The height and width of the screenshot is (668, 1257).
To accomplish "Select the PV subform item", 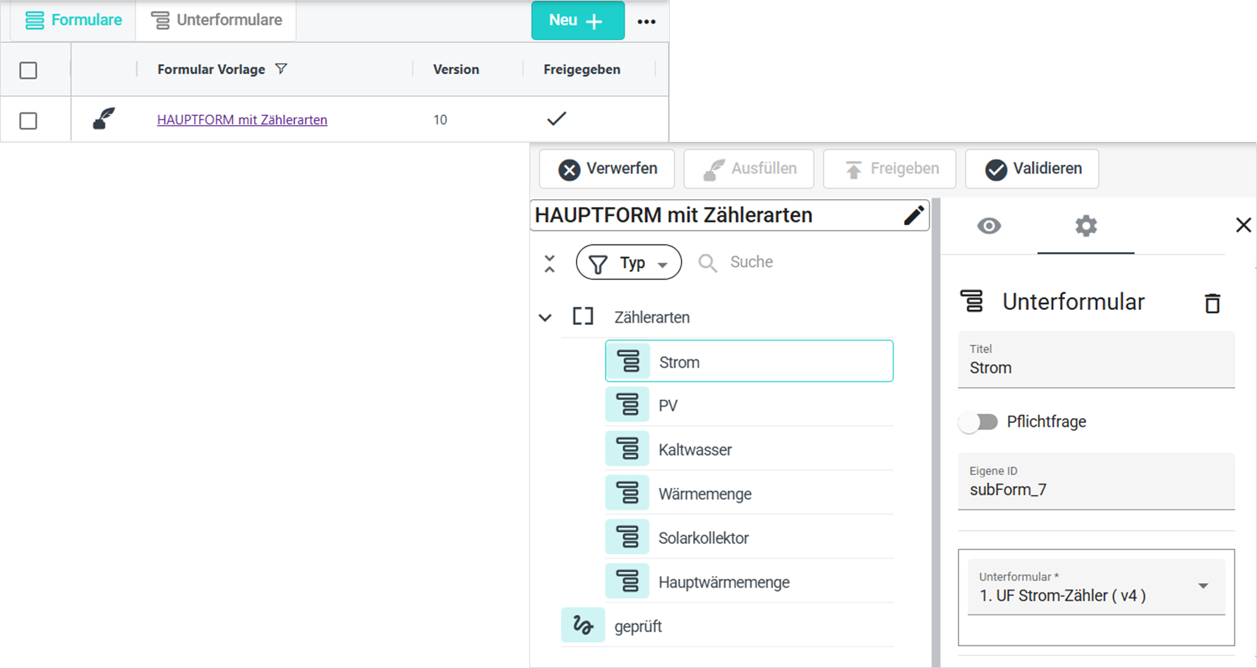I will pyautogui.click(x=749, y=406).
